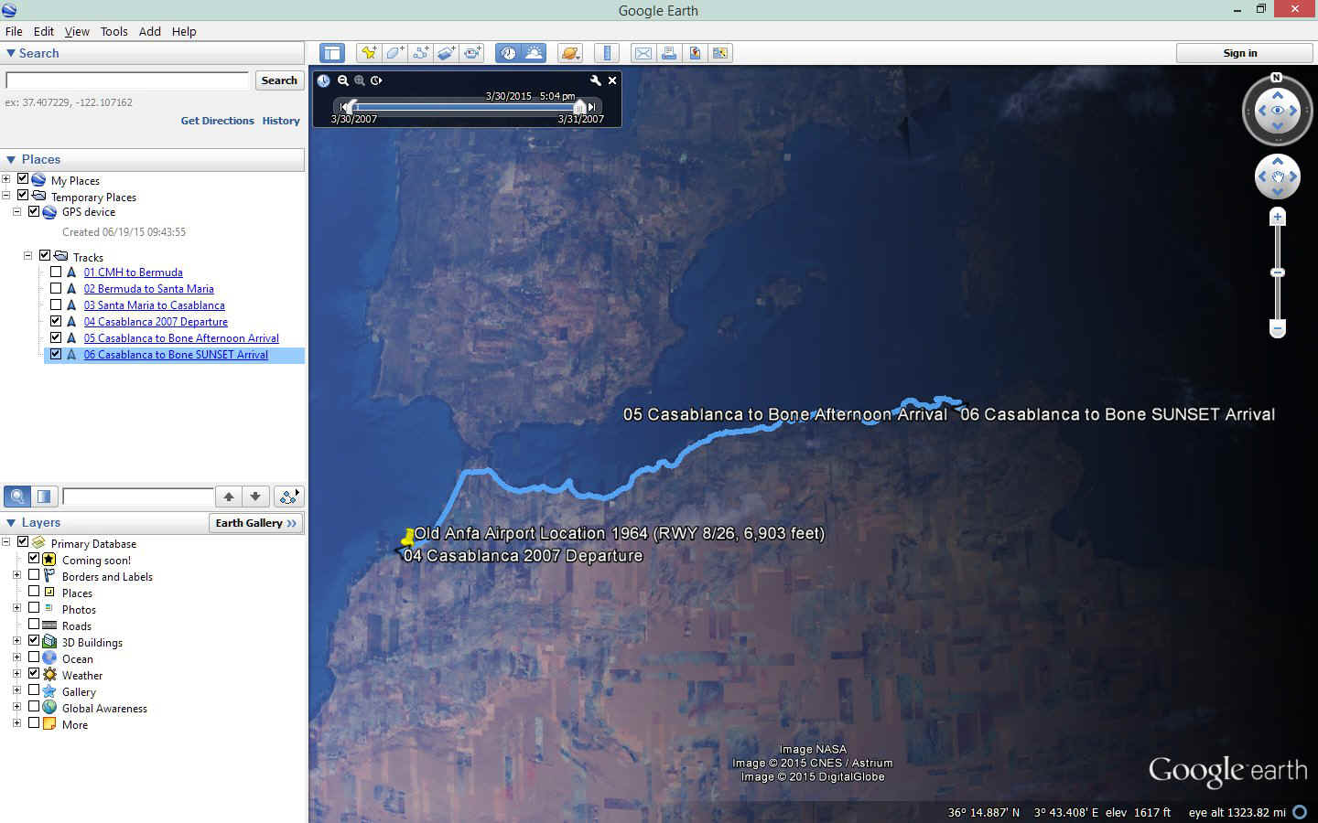Close the time slider panel
The width and height of the screenshot is (1318, 823).
[612, 80]
